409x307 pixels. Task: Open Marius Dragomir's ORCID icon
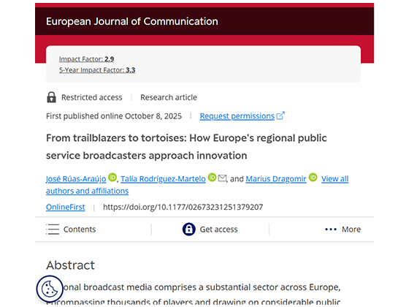click(313, 177)
